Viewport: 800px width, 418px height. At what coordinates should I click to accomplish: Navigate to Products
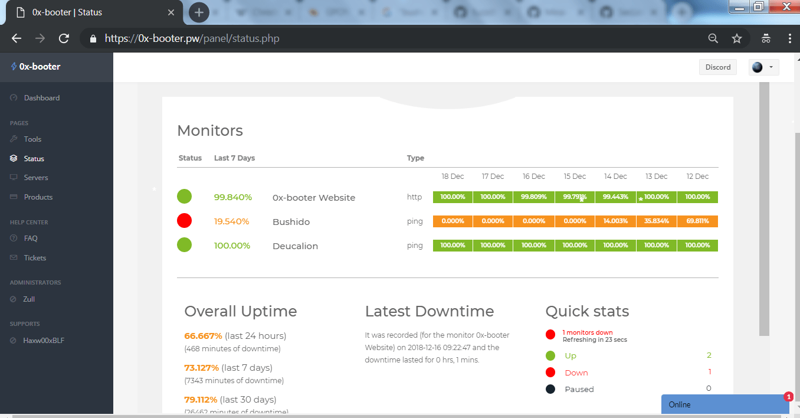click(x=38, y=197)
